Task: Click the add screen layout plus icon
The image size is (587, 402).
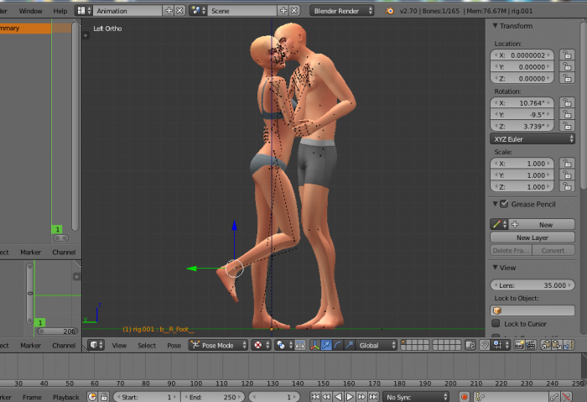Action: pyautogui.click(x=169, y=11)
